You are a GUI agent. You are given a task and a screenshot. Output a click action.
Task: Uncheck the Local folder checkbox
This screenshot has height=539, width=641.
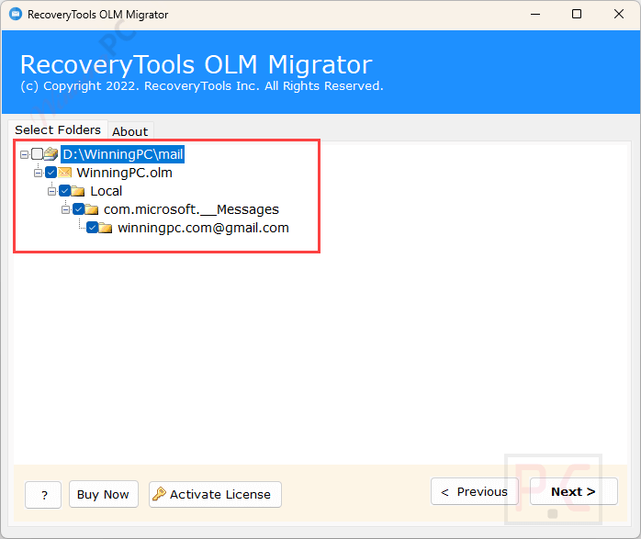pyautogui.click(x=65, y=191)
